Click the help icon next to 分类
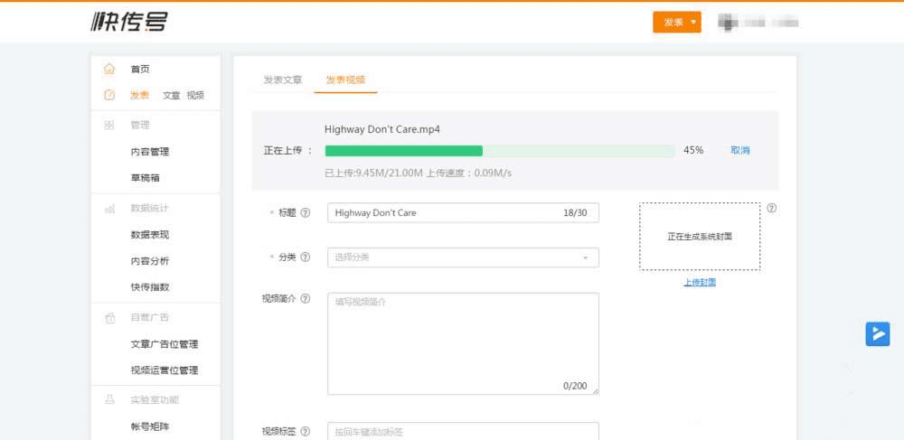This screenshot has width=904, height=440. coord(306,257)
